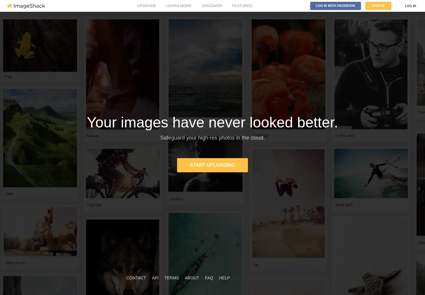425x295 pixels.
Task: Open the Help link
Action: (224, 278)
